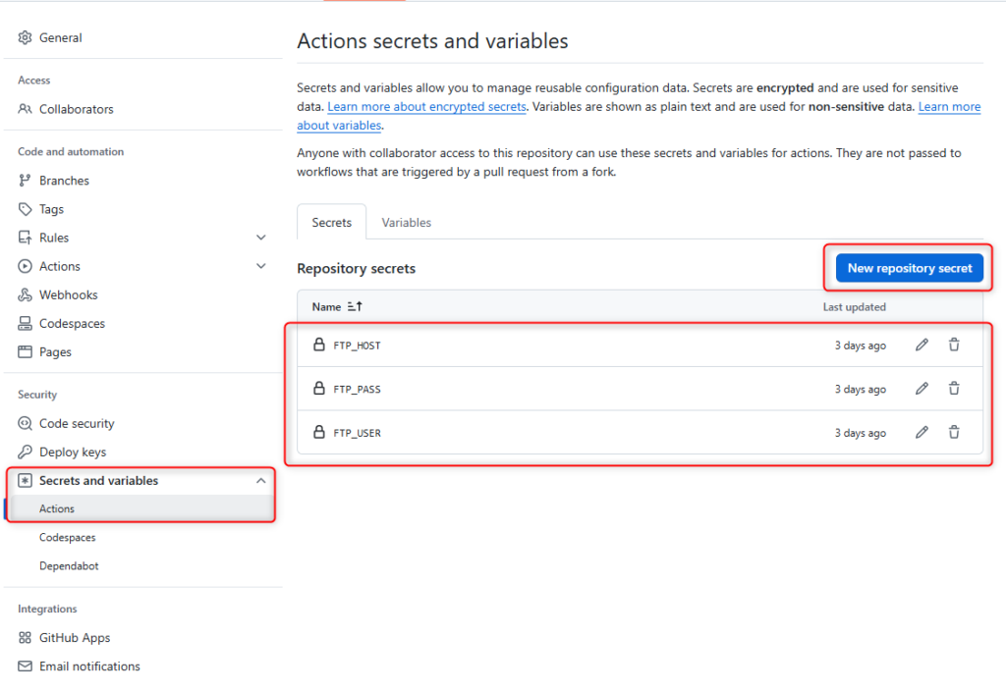
Task: Click the GitHub Apps grid icon
Action: (25, 638)
